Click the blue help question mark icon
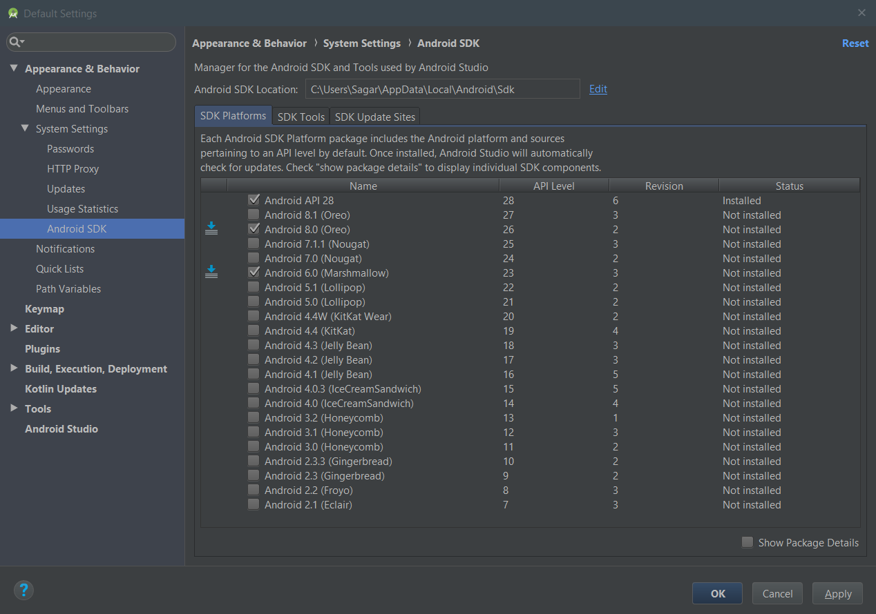This screenshot has height=614, width=876. (x=23, y=590)
